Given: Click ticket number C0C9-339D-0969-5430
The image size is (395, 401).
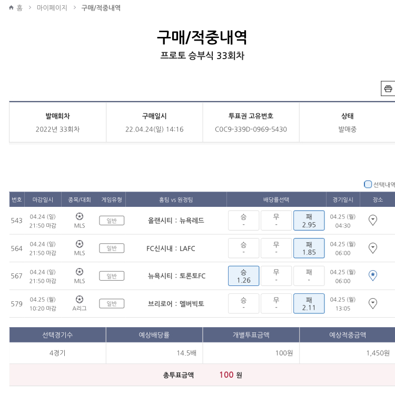Looking at the screenshot, I should [251, 129].
